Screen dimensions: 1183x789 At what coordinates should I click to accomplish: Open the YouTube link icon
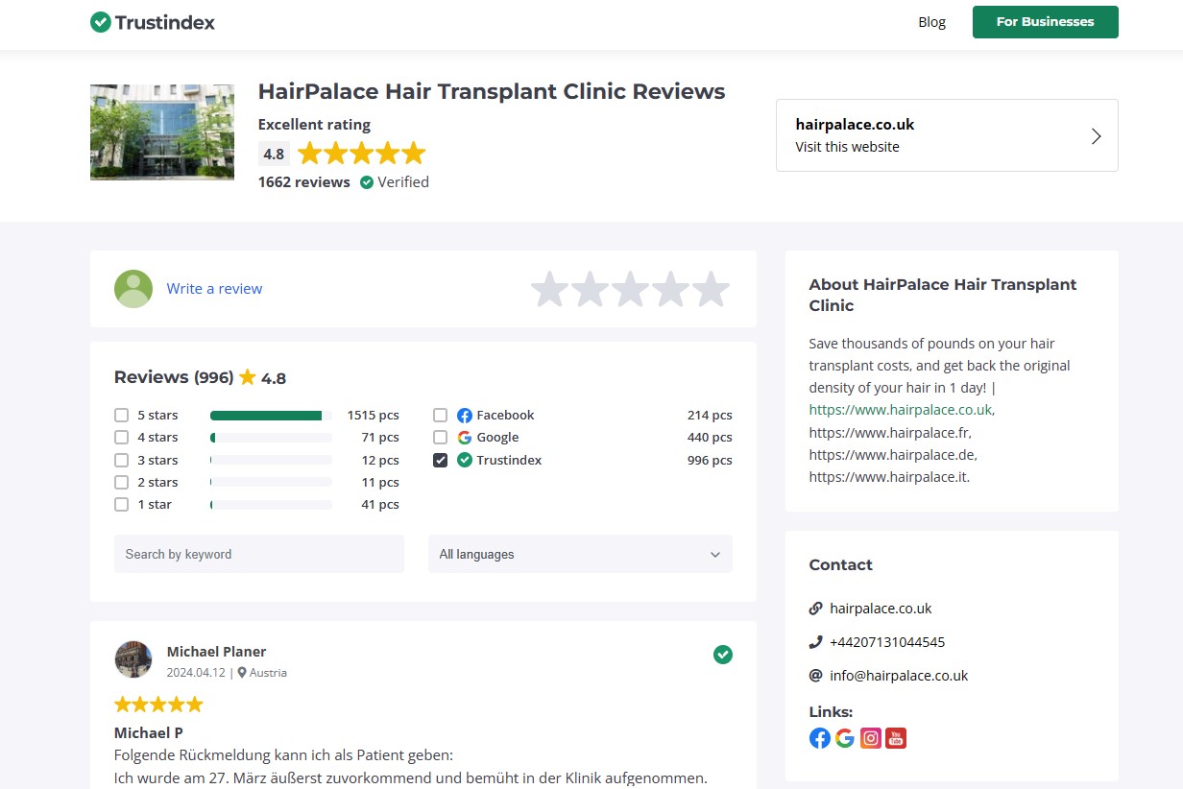(x=896, y=738)
